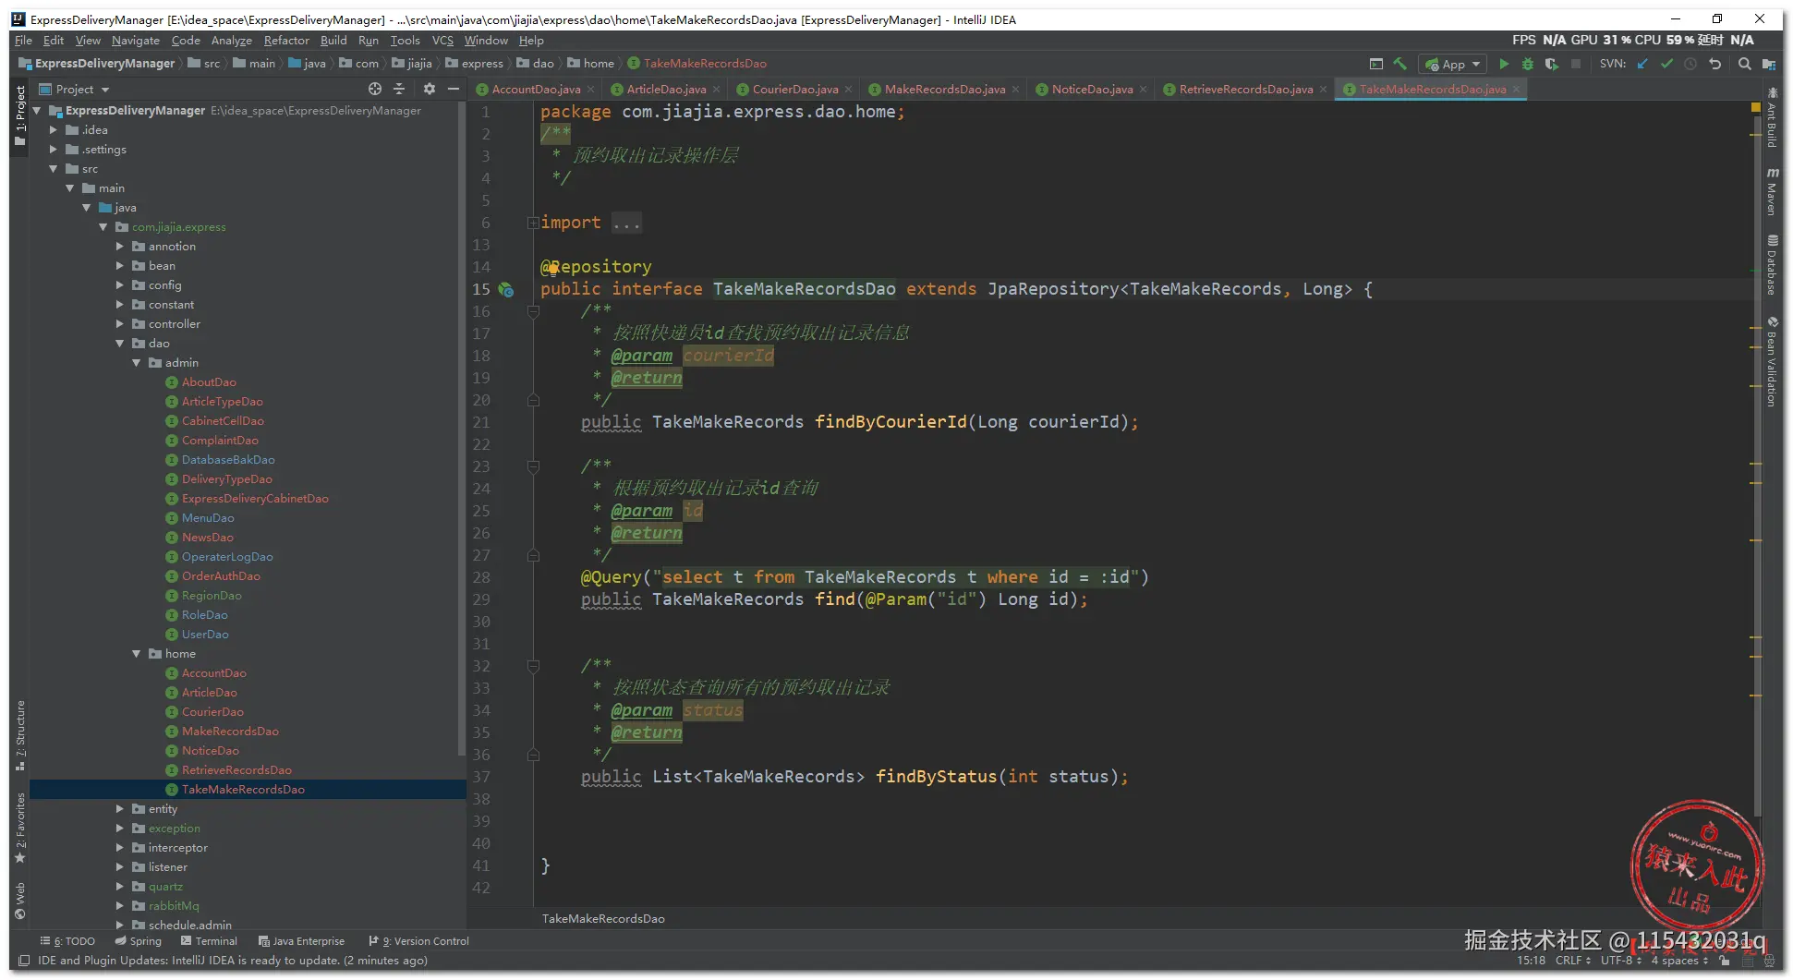The height and width of the screenshot is (980, 1793).
Task: Switch to the NoticeDao.java editor tab
Action: click(1091, 90)
